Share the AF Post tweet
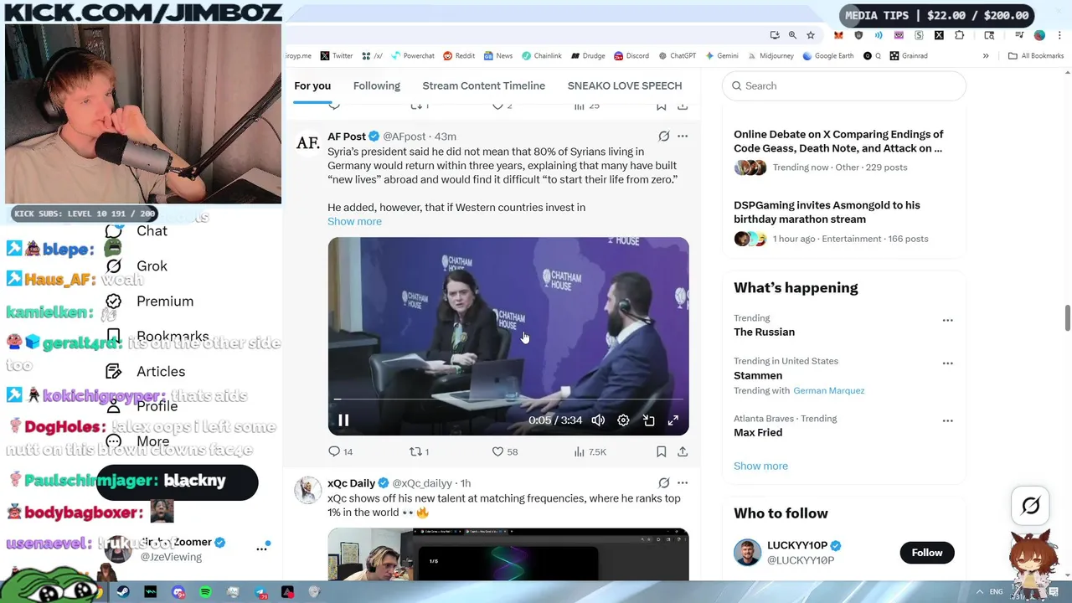The width and height of the screenshot is (1072, 603). [683, 451]
